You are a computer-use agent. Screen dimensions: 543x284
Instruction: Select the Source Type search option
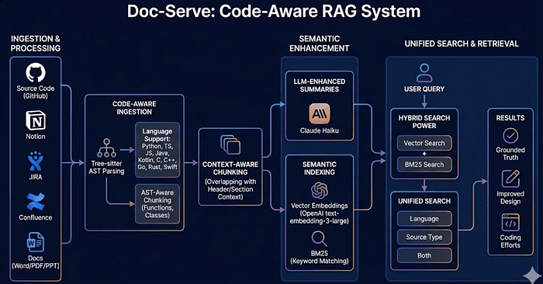coord(424,237)
